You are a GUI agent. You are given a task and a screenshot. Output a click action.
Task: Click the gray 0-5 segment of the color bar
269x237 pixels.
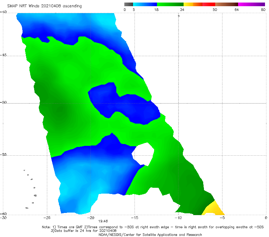[x=129, y=4]
